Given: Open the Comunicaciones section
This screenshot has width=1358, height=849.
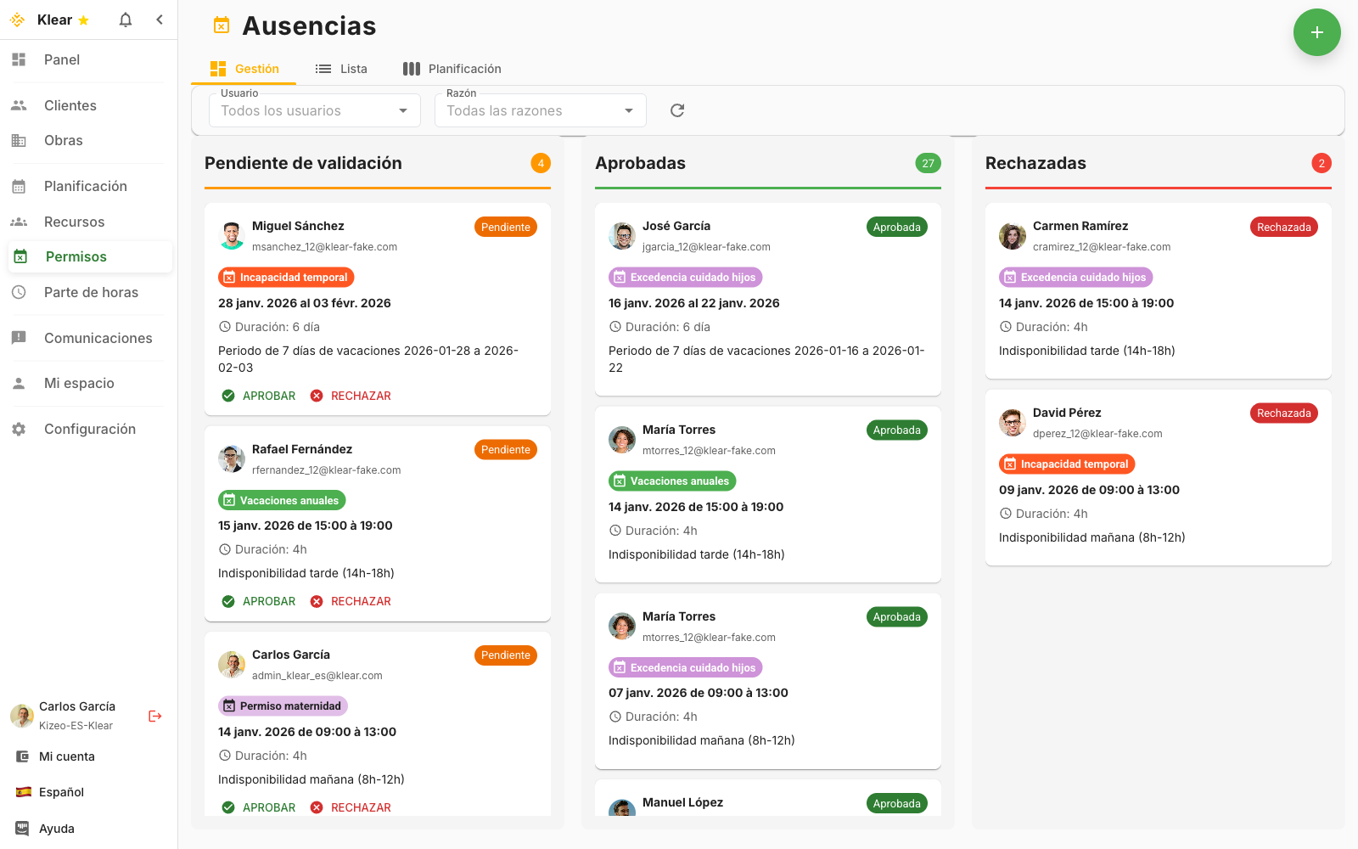Looking at the screenshot, I should pos(98,338).
